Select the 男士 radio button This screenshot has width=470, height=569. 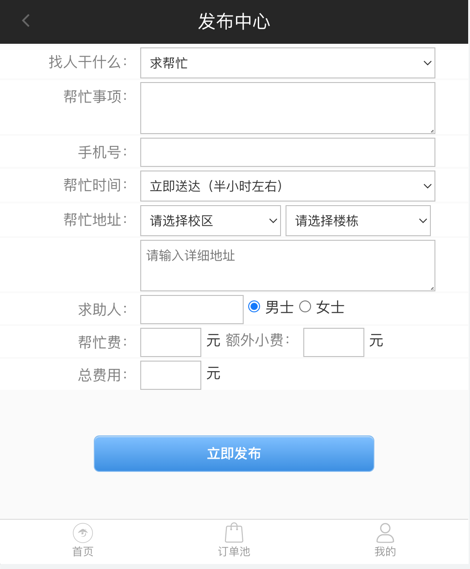254,306
